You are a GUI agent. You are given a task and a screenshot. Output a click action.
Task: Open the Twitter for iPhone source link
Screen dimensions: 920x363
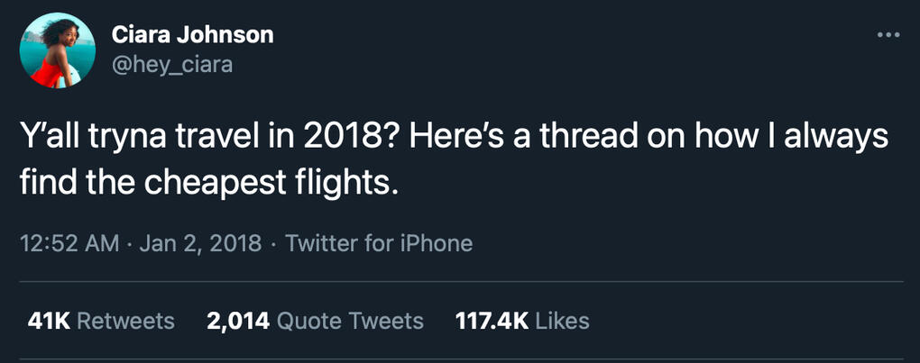(379, 243)
